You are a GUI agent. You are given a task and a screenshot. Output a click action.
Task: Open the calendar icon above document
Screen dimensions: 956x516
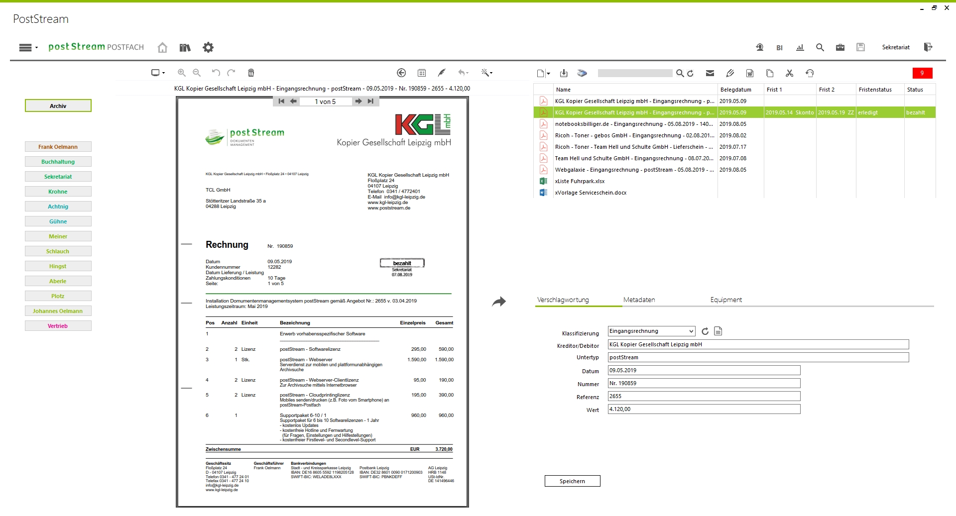(422, 73)
